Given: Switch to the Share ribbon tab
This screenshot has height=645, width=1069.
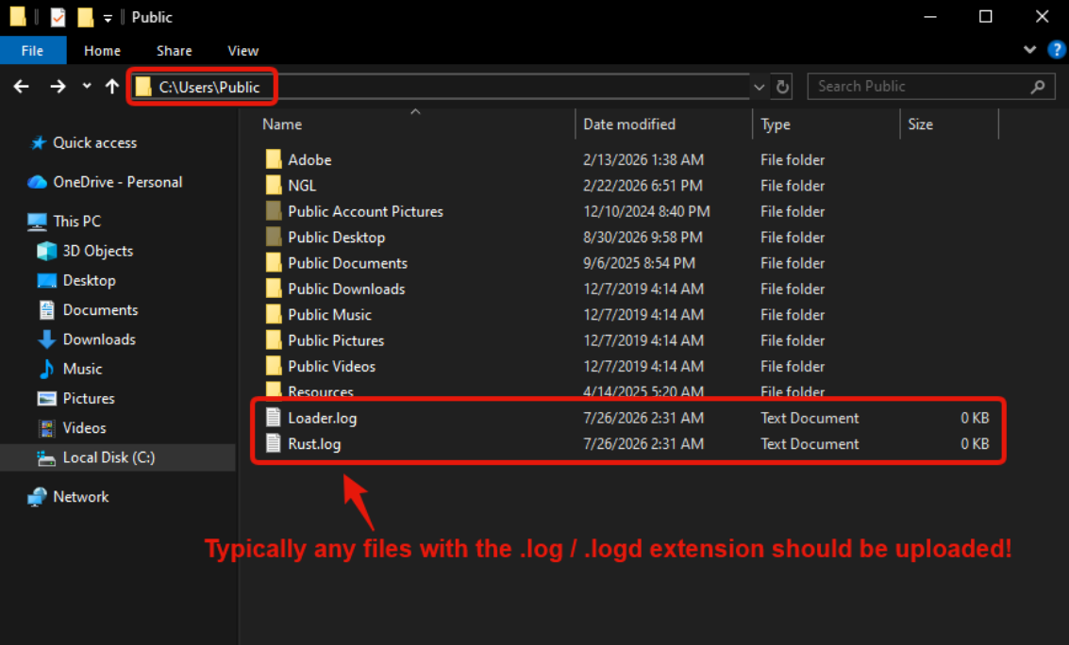Looking at the screenshot, I should click(174, 50).
